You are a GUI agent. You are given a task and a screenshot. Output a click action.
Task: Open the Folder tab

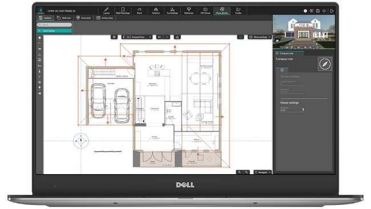[x=238, y=11]
